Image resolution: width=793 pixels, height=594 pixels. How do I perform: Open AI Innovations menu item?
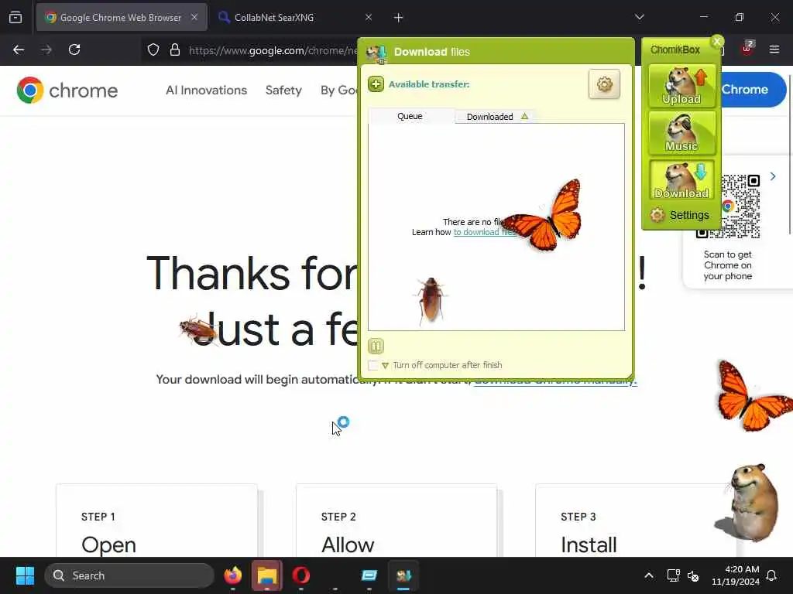pos(206,90)
